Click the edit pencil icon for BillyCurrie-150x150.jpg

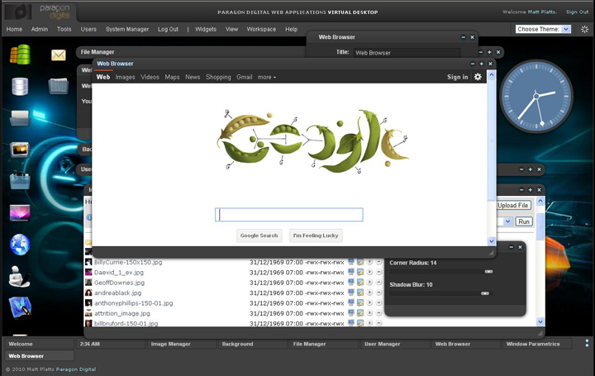click(360, 262)
